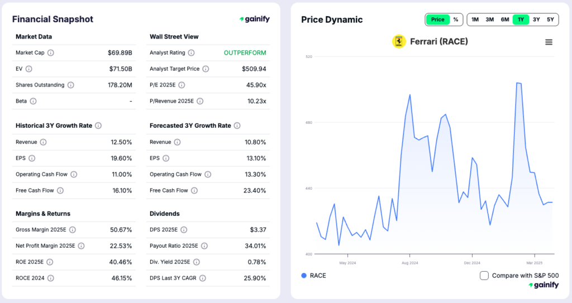Click info icon next to forecasted Revenue

(x=177, y=142)
